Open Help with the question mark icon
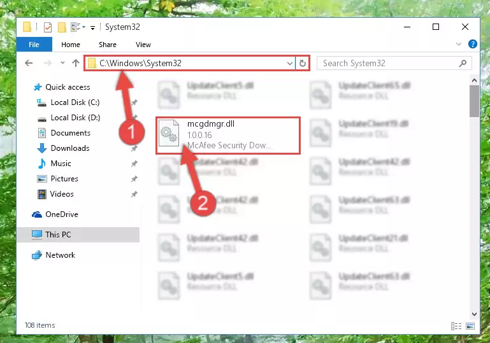Screen dimensions: 490x343 click(473, 44)
